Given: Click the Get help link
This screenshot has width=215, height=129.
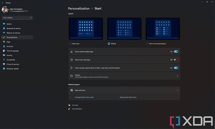Looking at the screenshot, I should [x=75, y=105].
